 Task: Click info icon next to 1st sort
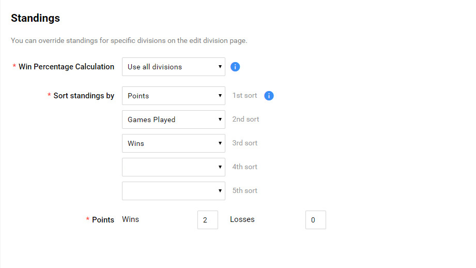coord(269,96)
